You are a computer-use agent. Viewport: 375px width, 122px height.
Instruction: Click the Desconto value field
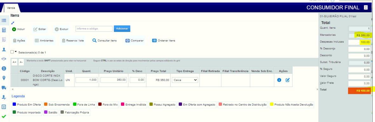(x=359, y=56)
